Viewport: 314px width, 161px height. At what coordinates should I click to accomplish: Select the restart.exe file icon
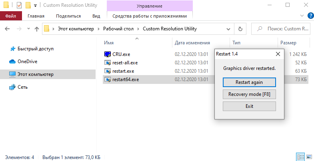108,71
